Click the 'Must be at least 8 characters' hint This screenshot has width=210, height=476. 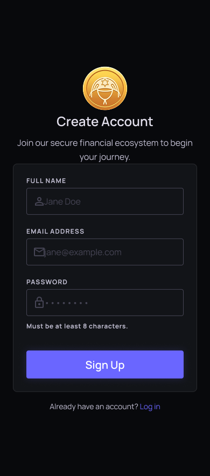[x=77, y=326]
